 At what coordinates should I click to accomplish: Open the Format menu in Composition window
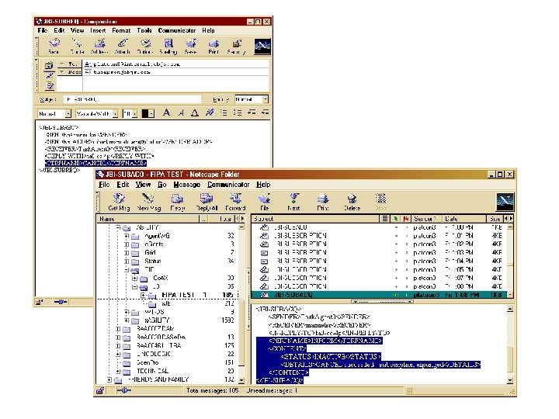click(121, 30)
